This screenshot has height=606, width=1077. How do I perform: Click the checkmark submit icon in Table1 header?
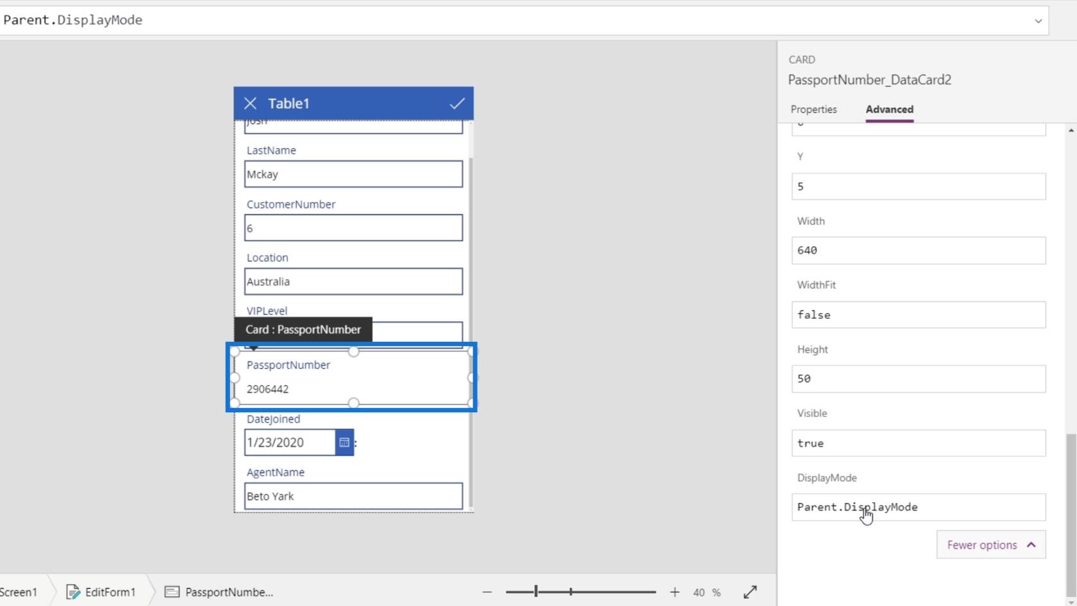(x=456, y=103)
